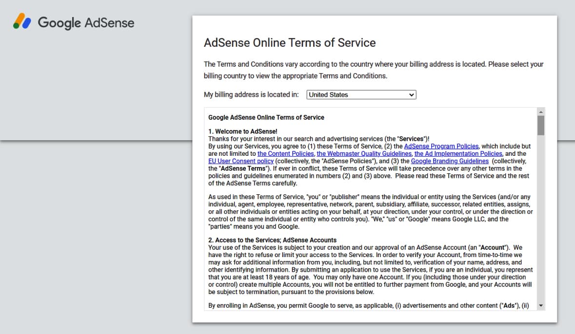575x334 pixels.
Task: Click the '1. Welcome to AdSense!' heading
Action: click(243, 131)
